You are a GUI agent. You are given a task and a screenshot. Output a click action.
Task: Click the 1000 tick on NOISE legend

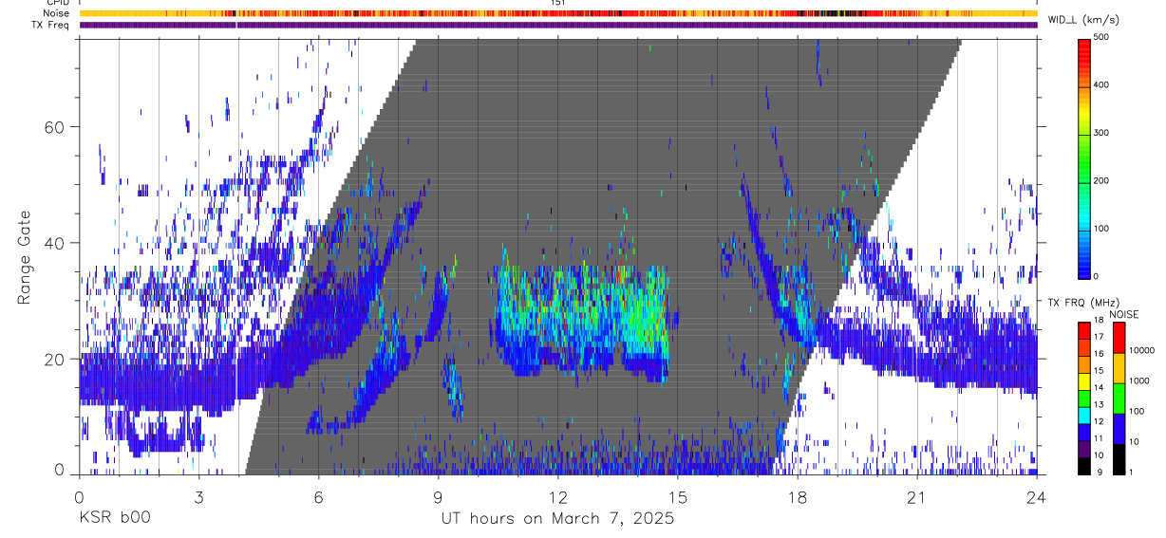(1139, 380)
